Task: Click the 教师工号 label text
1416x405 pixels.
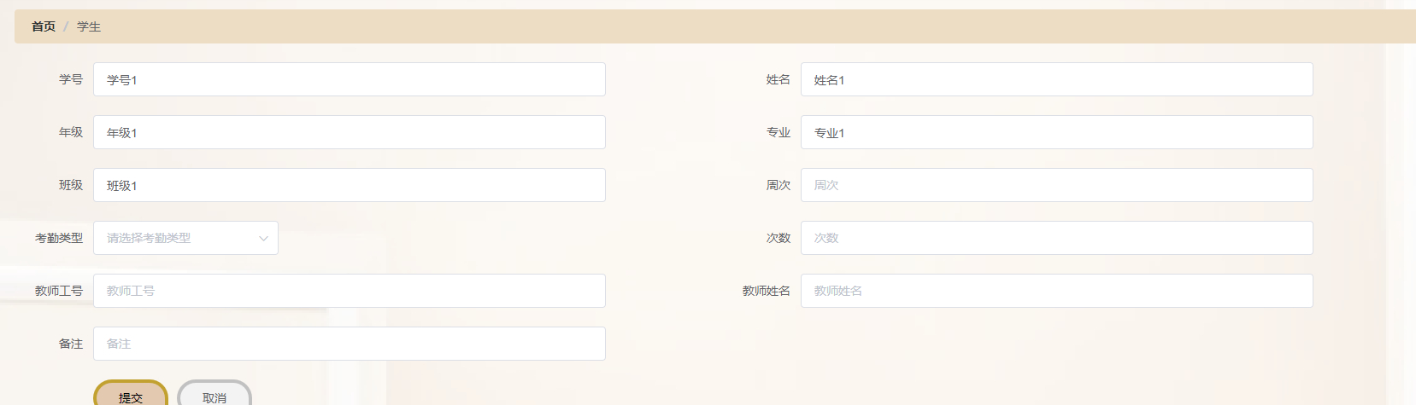Action: [59, 291]
